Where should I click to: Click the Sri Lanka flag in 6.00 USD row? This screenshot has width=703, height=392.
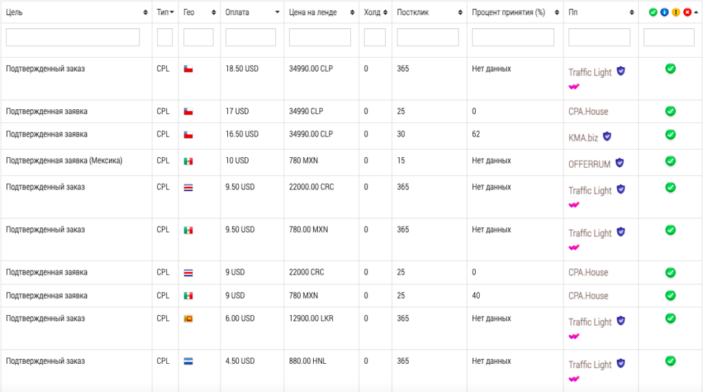[x=188, y=319]
